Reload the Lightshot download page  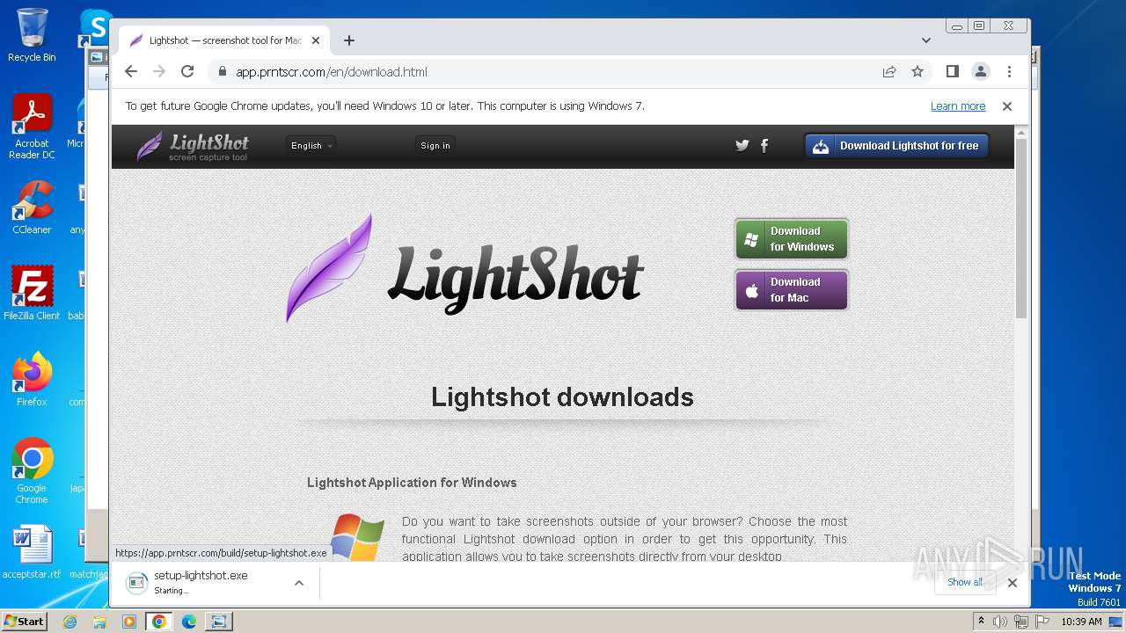187,71
